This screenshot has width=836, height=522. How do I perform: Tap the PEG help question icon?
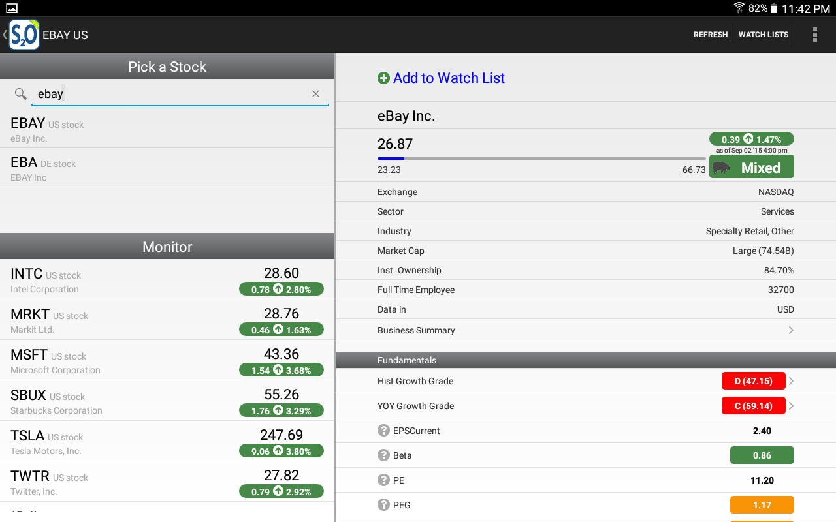383,505
